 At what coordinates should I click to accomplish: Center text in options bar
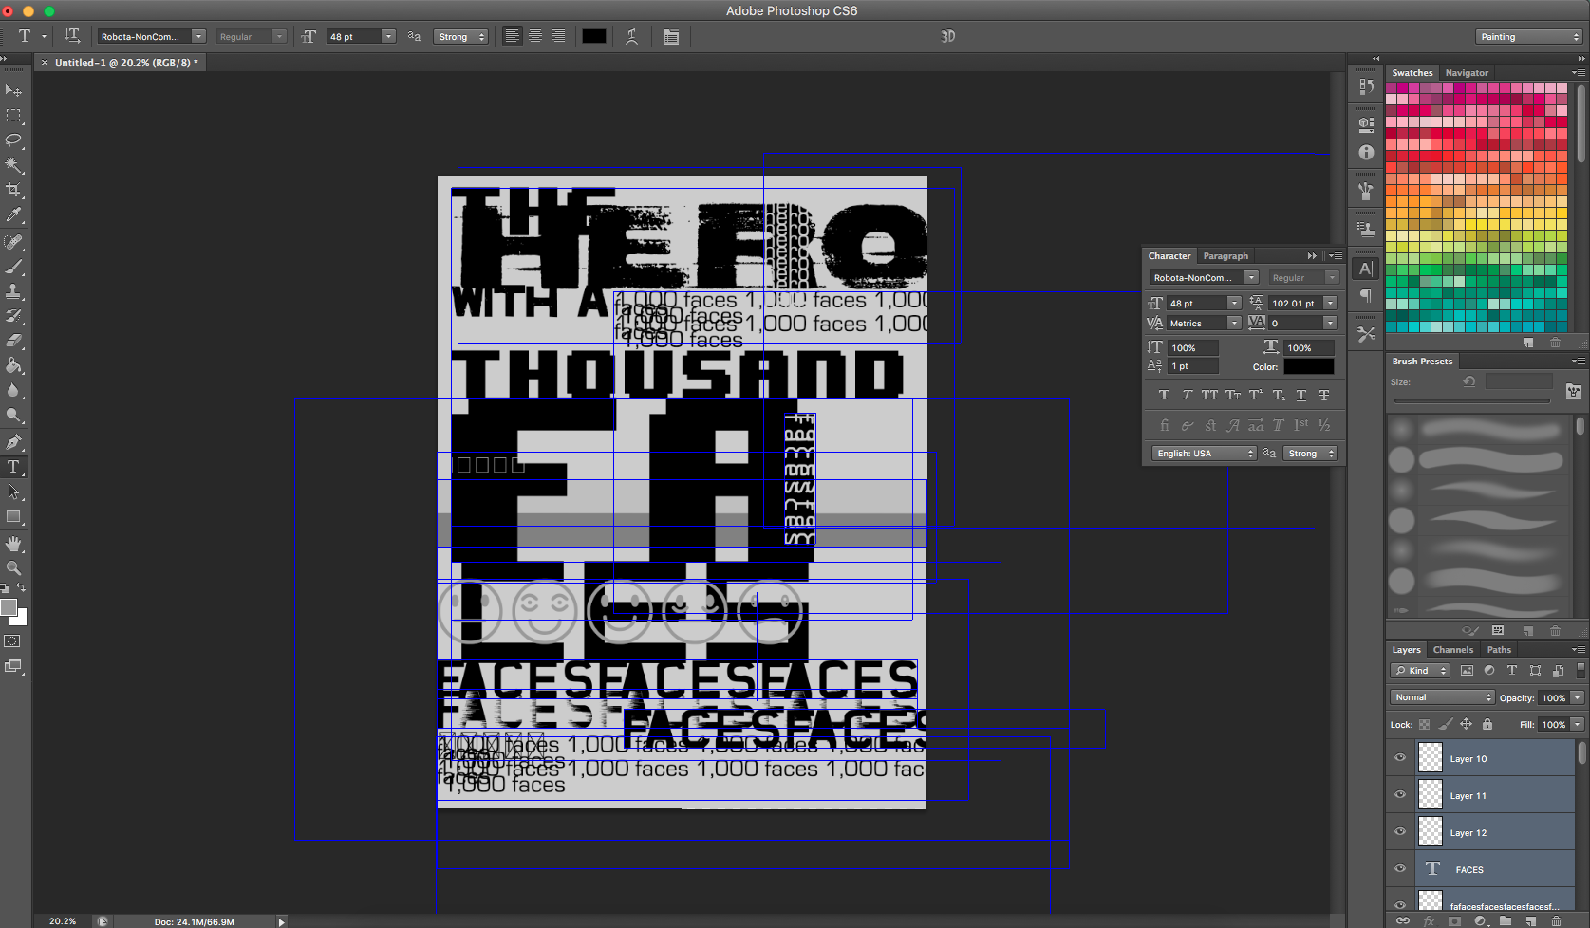click(x=535, y=36)
